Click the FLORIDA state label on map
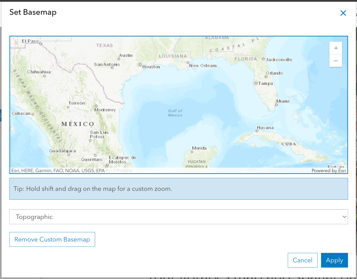Image resolution: width=357 pixels, height=279 pixels. pyautogui.click(x=246, y=59)
